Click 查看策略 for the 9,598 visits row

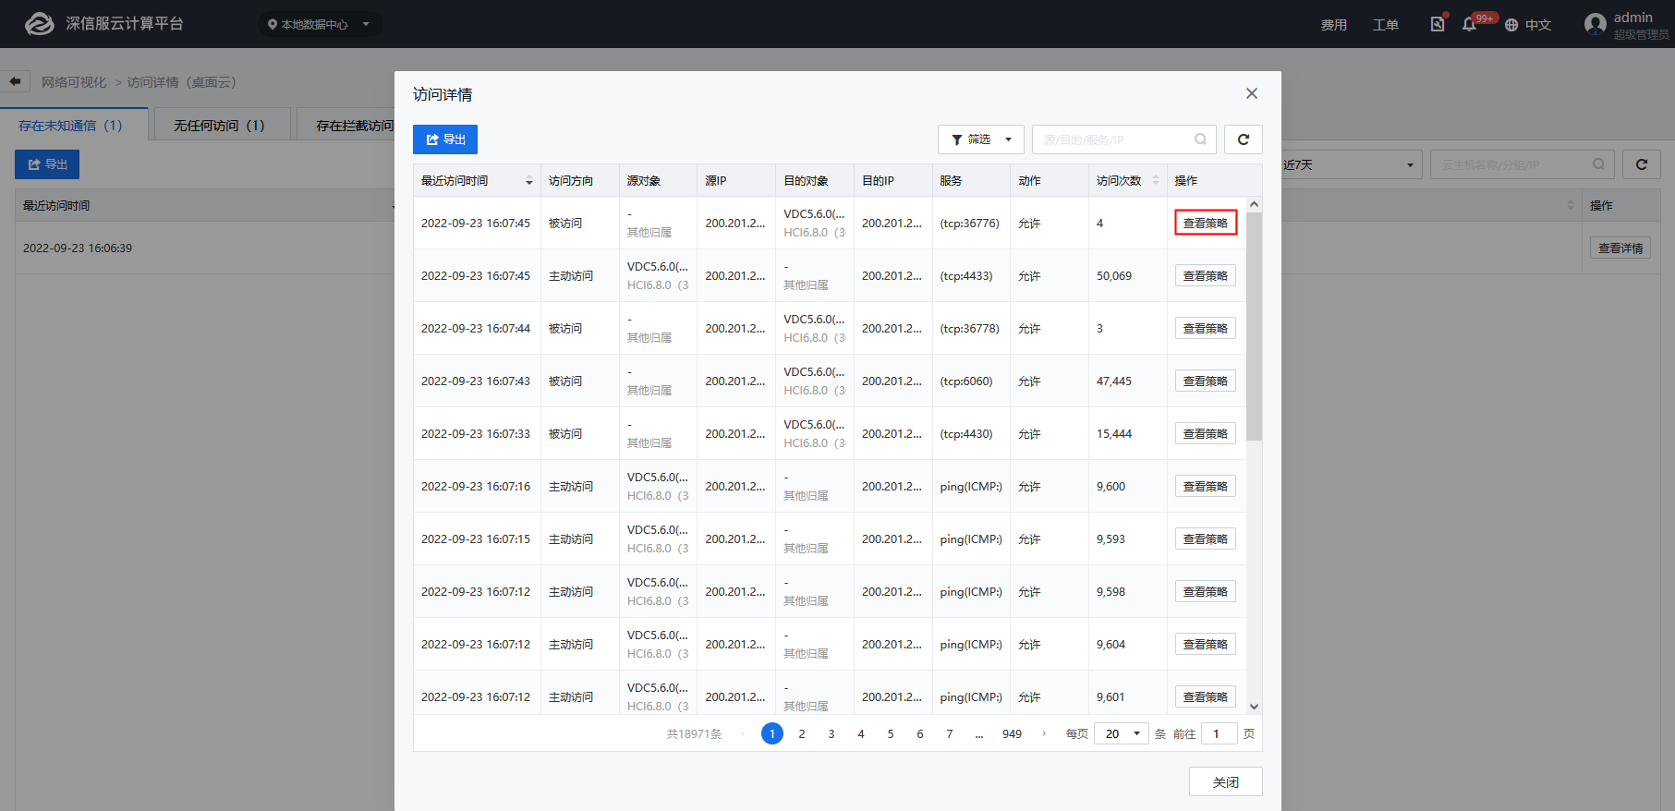[x=1206, y=591]
